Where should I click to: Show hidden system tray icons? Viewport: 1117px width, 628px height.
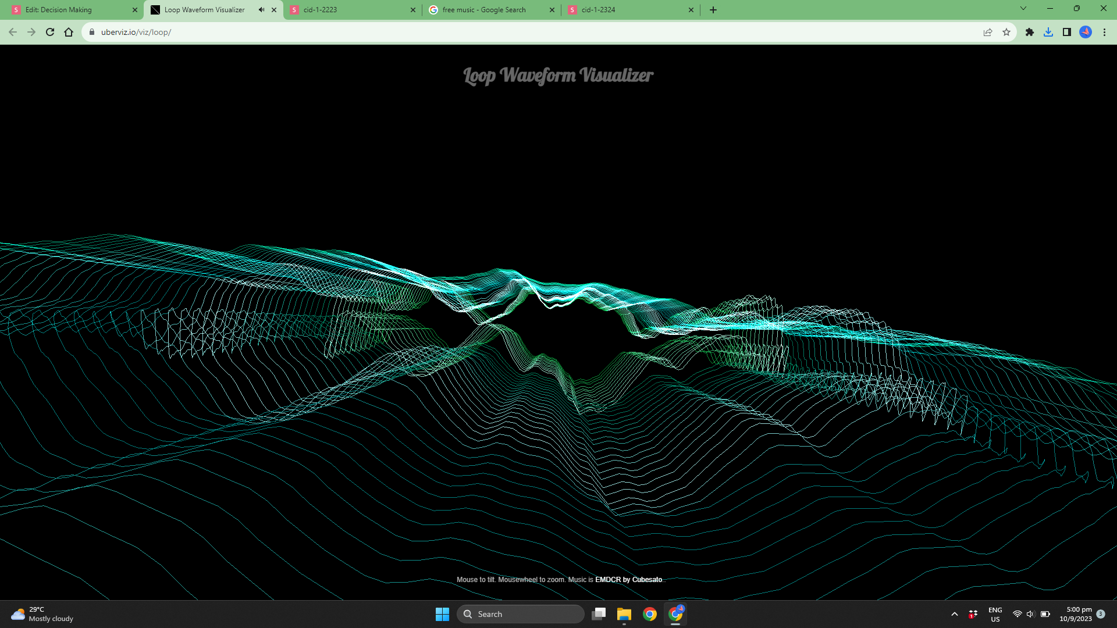tap(954, 614)
